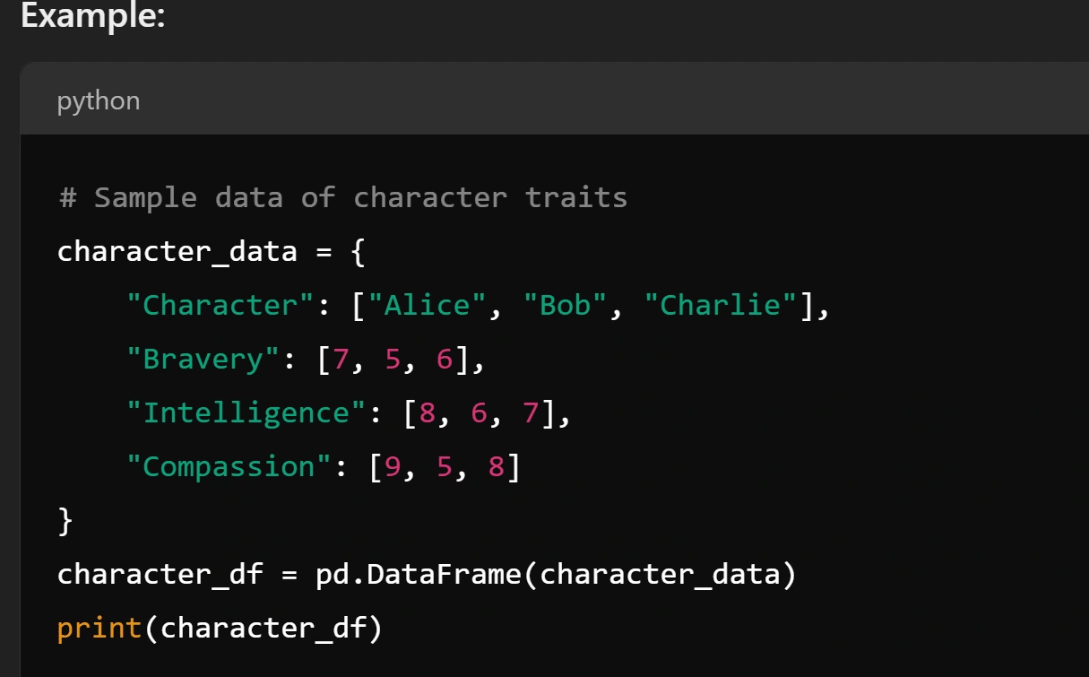This screenshot has width=1089, height=677.
Task: Click the "character_df" variable being assigned
Action: (160, 574)
